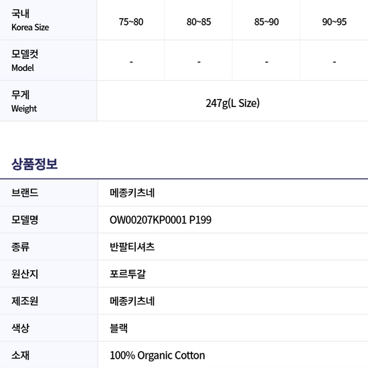Click the 색상 label cell
The height and width of the screenshot is (368, 368).
pyautogui.click(x=49, y=328)
